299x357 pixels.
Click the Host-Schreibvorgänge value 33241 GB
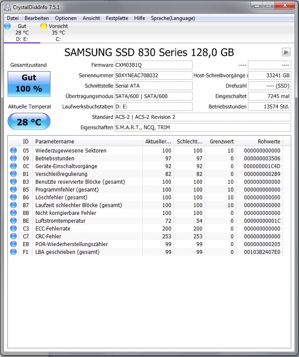(x=270, y=75)
